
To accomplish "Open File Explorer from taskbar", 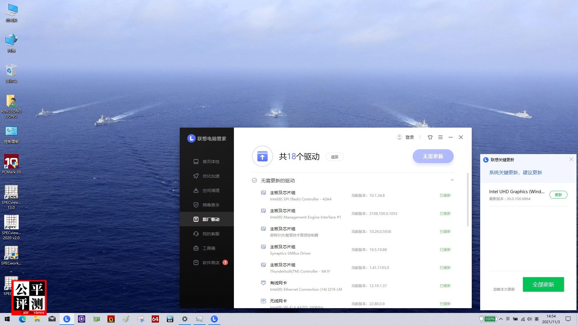I will [x=37, y=319].
